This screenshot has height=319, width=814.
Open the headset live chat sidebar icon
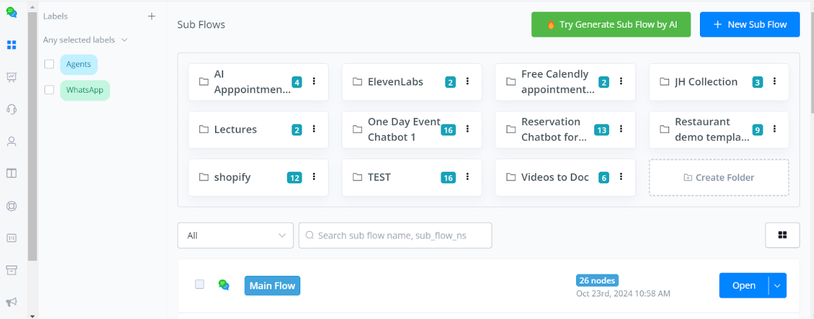(x=11, y=109)
